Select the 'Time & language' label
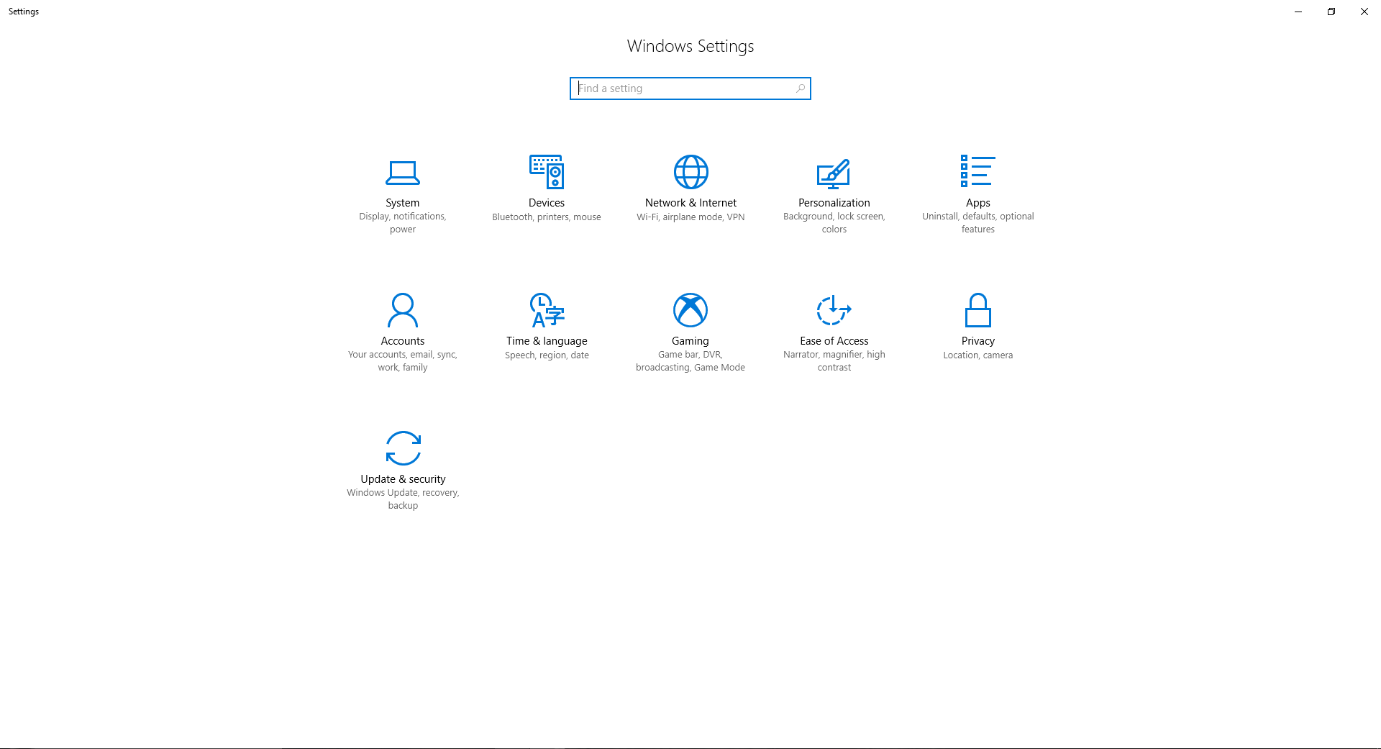The image size is (1381, 749). (547, 341)
